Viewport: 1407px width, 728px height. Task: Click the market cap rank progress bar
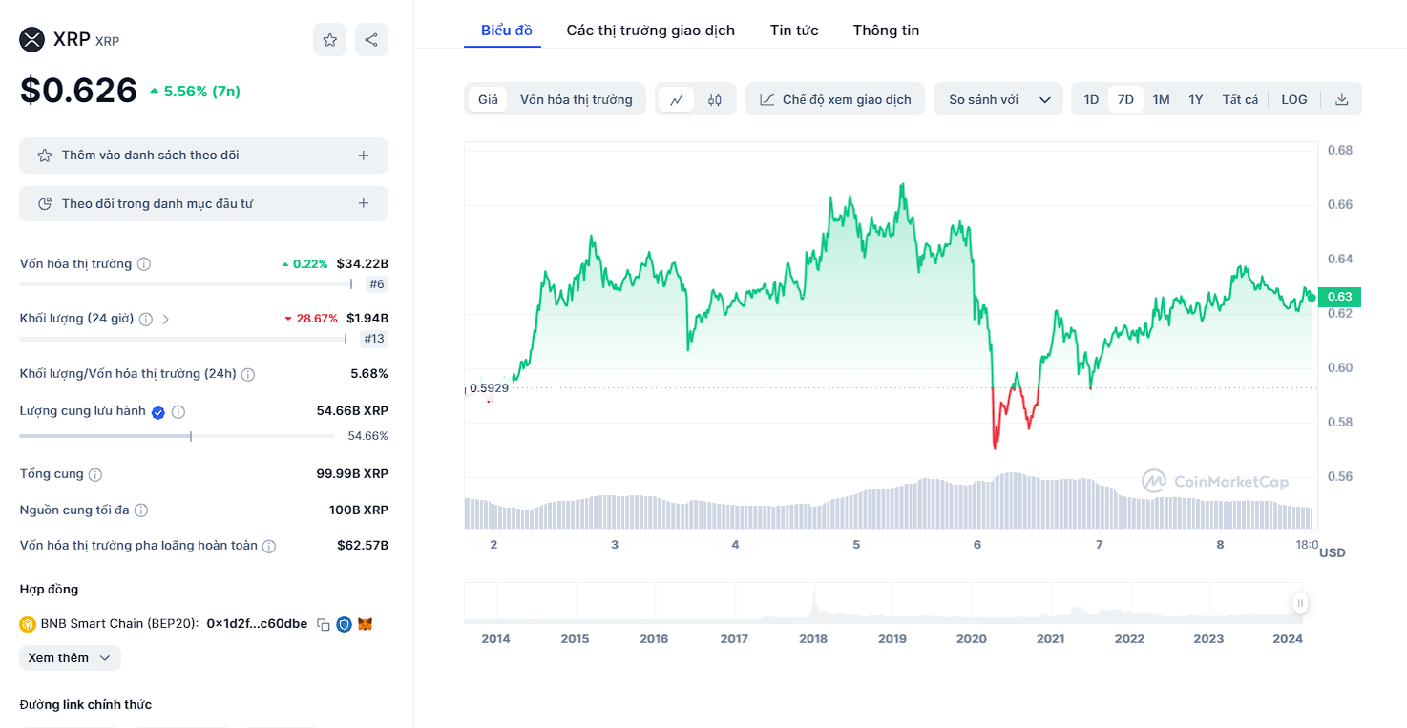pyautogui.click(x=186, y=283)
